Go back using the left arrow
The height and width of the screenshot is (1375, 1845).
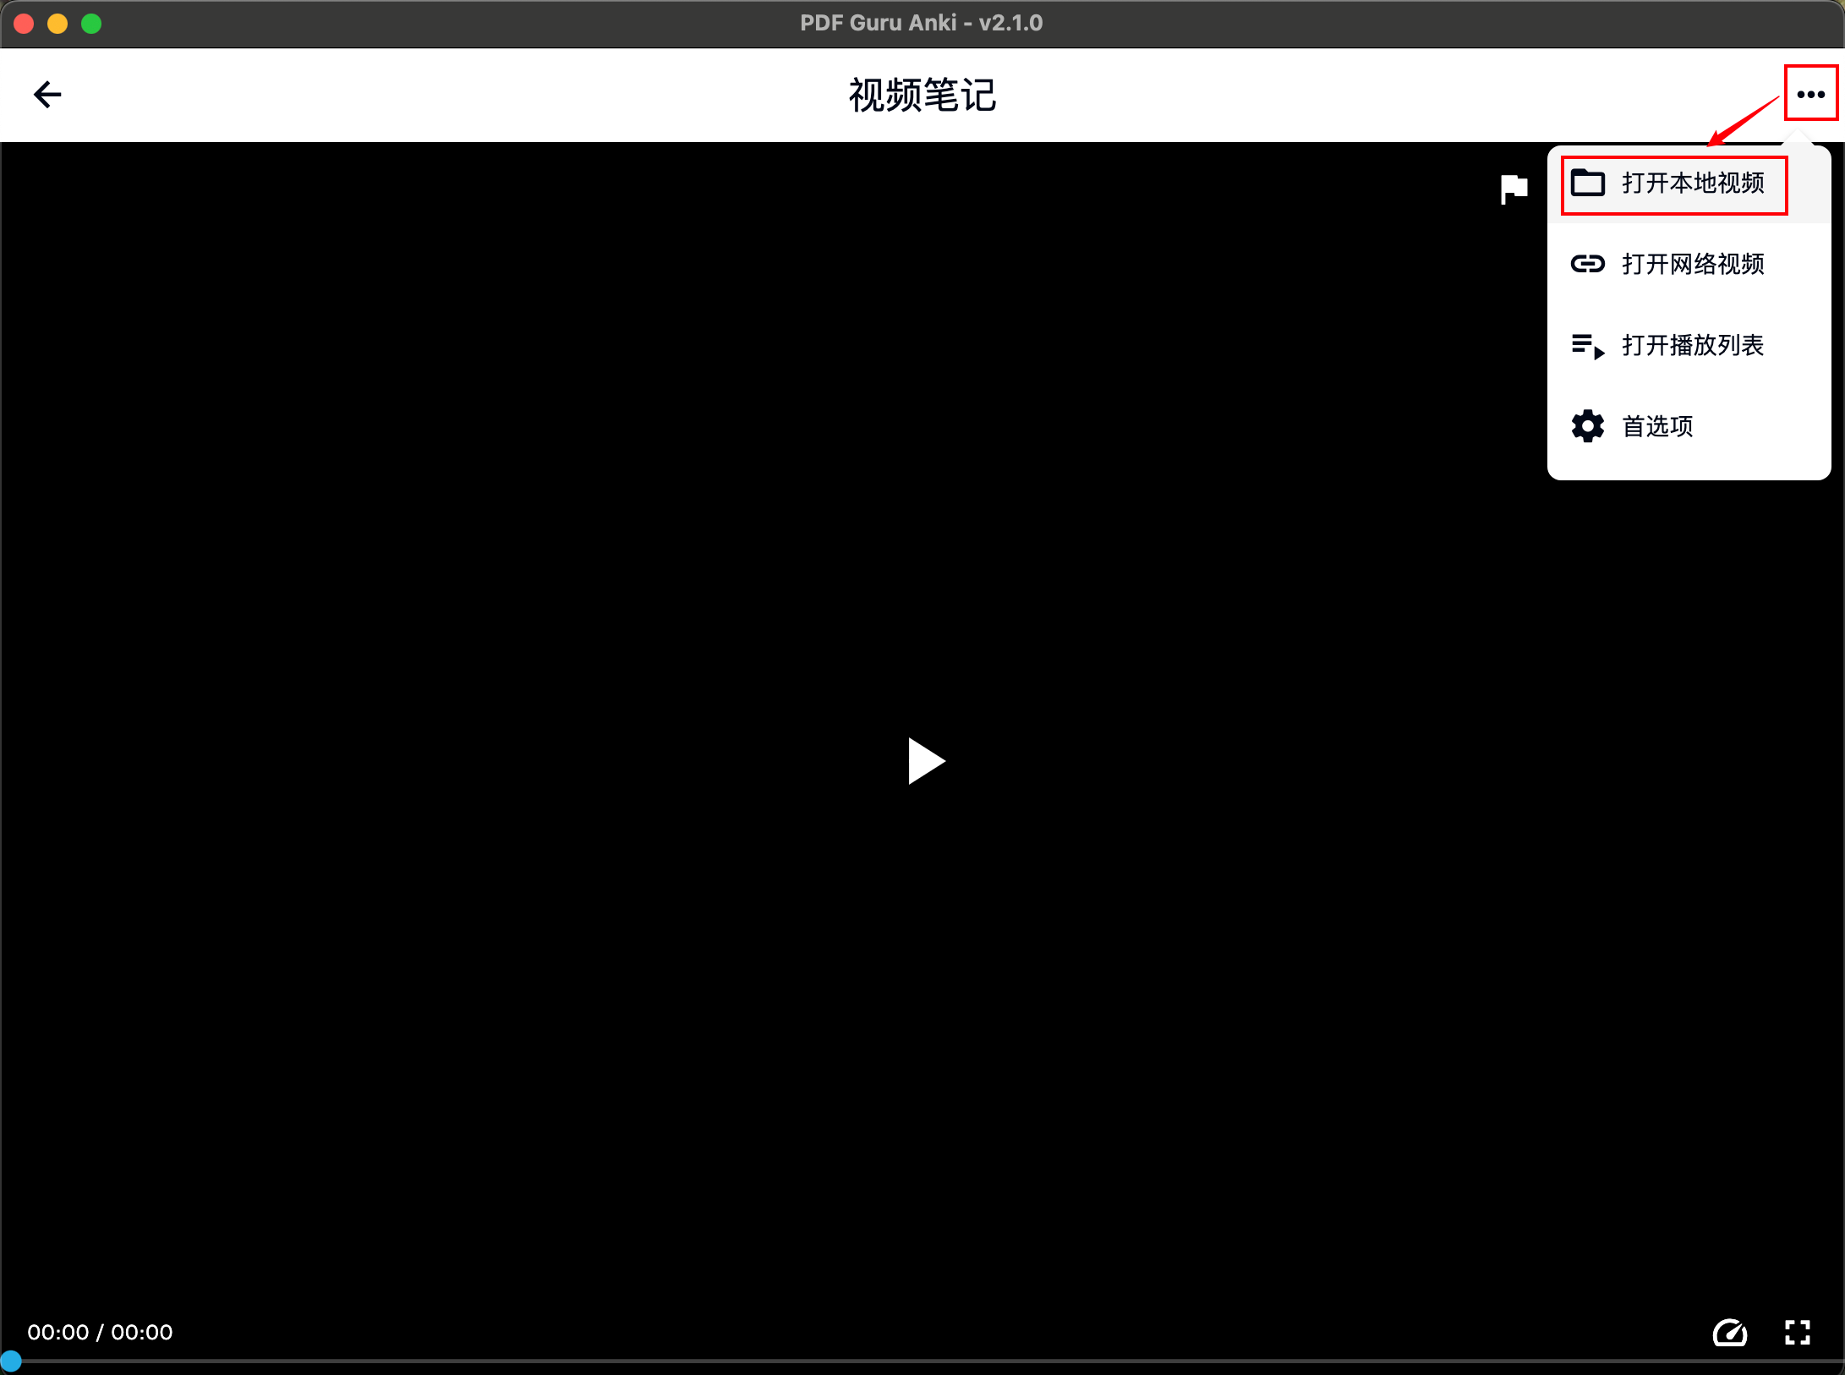click(x=47, y=94)
